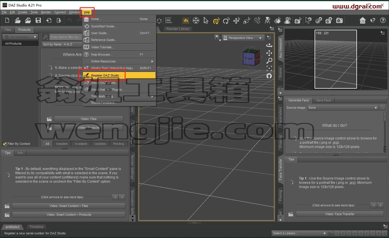Expand the Troubleshooting submenu
This screenshot has width=389, height=238.
[x=119, y=96]
